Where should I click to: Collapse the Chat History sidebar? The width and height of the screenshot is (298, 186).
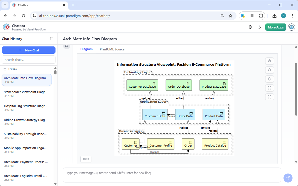[x=51, y=38]
